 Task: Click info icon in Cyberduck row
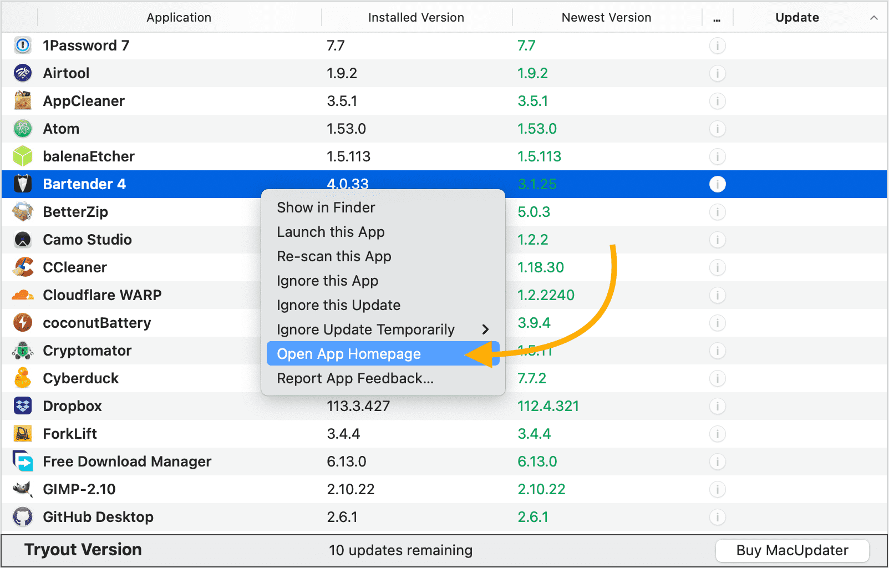point(718,378)
